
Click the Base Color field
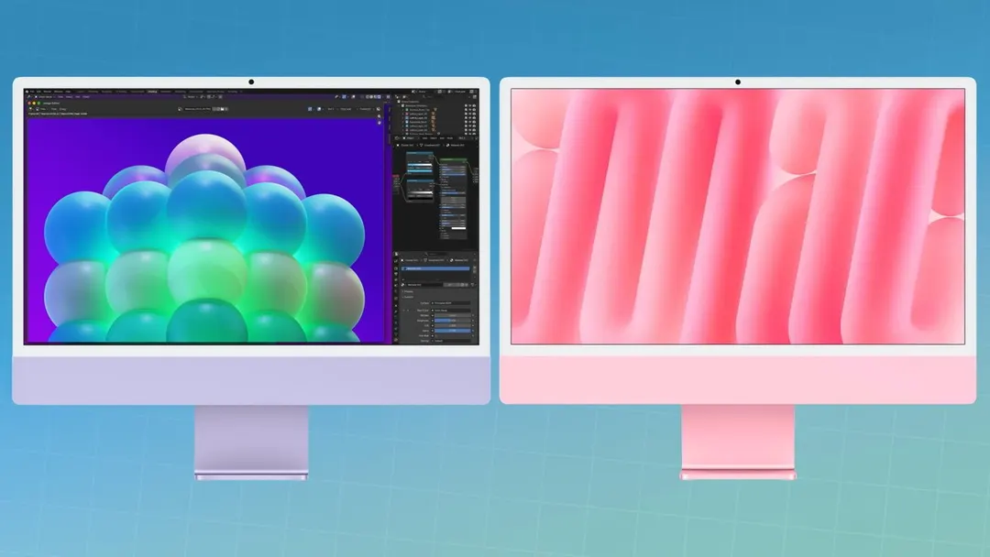[452, 311]
